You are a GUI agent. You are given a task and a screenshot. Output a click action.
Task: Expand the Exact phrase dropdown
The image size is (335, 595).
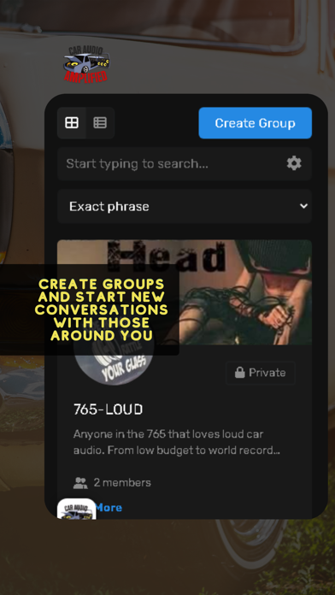click(x=185, y=206)
